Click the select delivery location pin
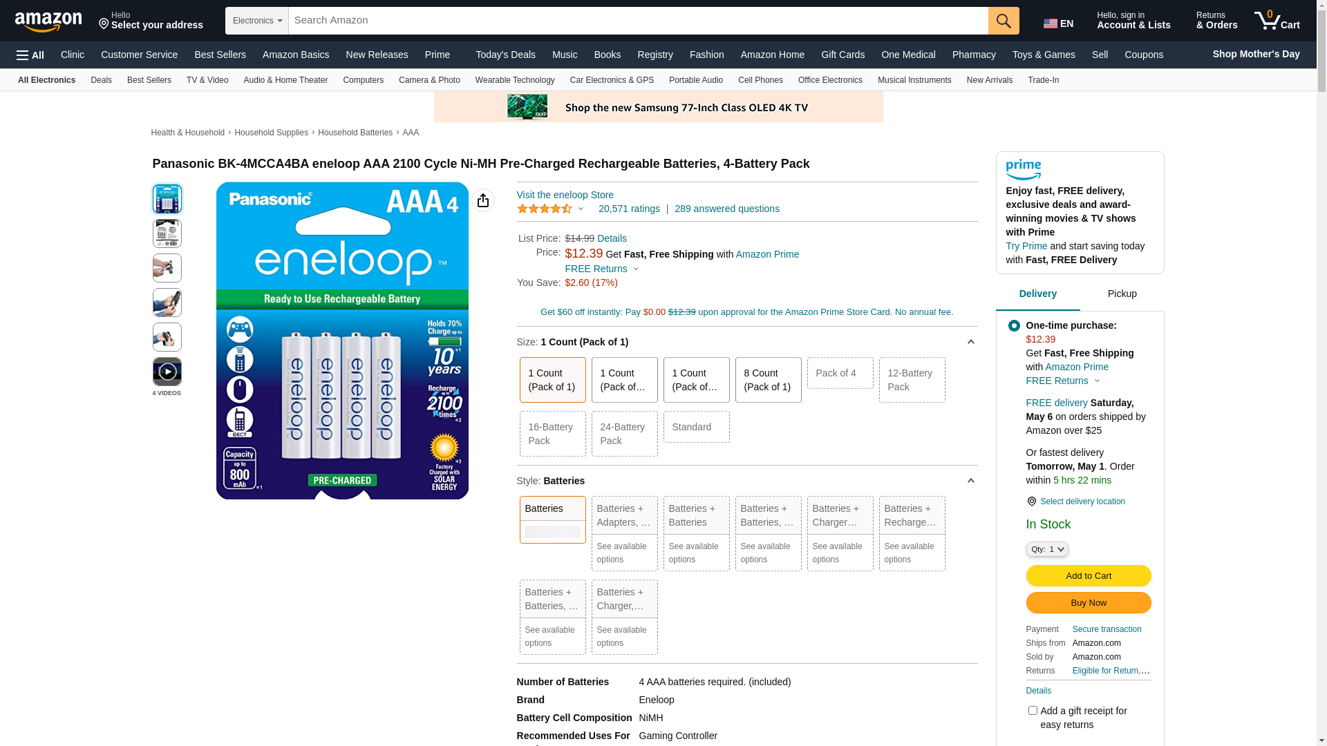Image resolution: width=1327 pixels, height=746 pixels. 1032,501
